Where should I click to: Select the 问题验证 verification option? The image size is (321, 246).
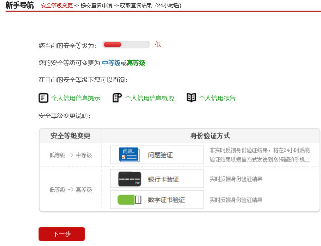(x=157, y=155)
